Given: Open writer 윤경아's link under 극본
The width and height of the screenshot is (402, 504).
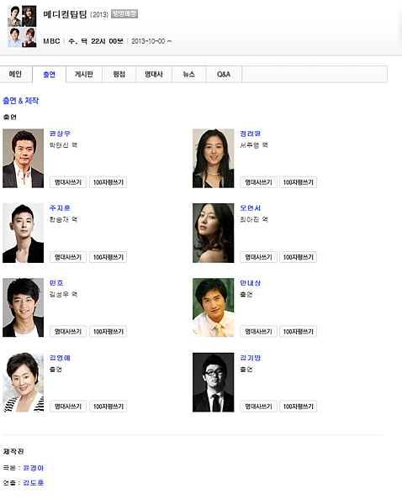Looking at the screenshot, I should click(34, 468).
